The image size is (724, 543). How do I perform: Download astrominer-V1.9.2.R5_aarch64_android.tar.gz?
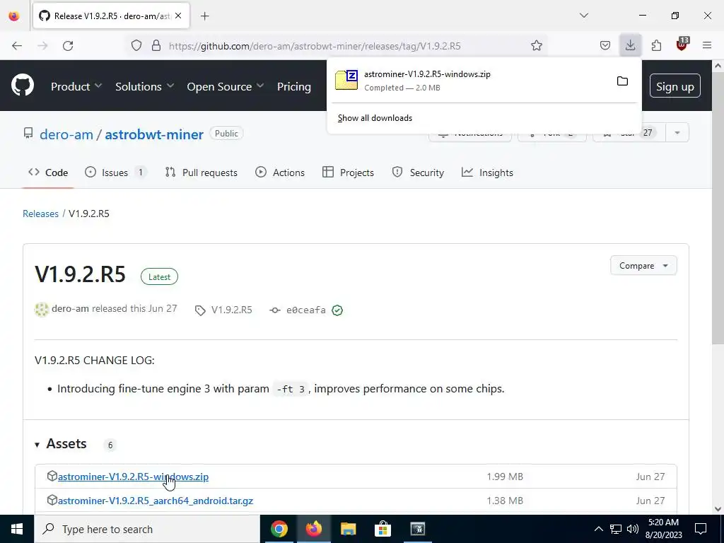point(155,501)
